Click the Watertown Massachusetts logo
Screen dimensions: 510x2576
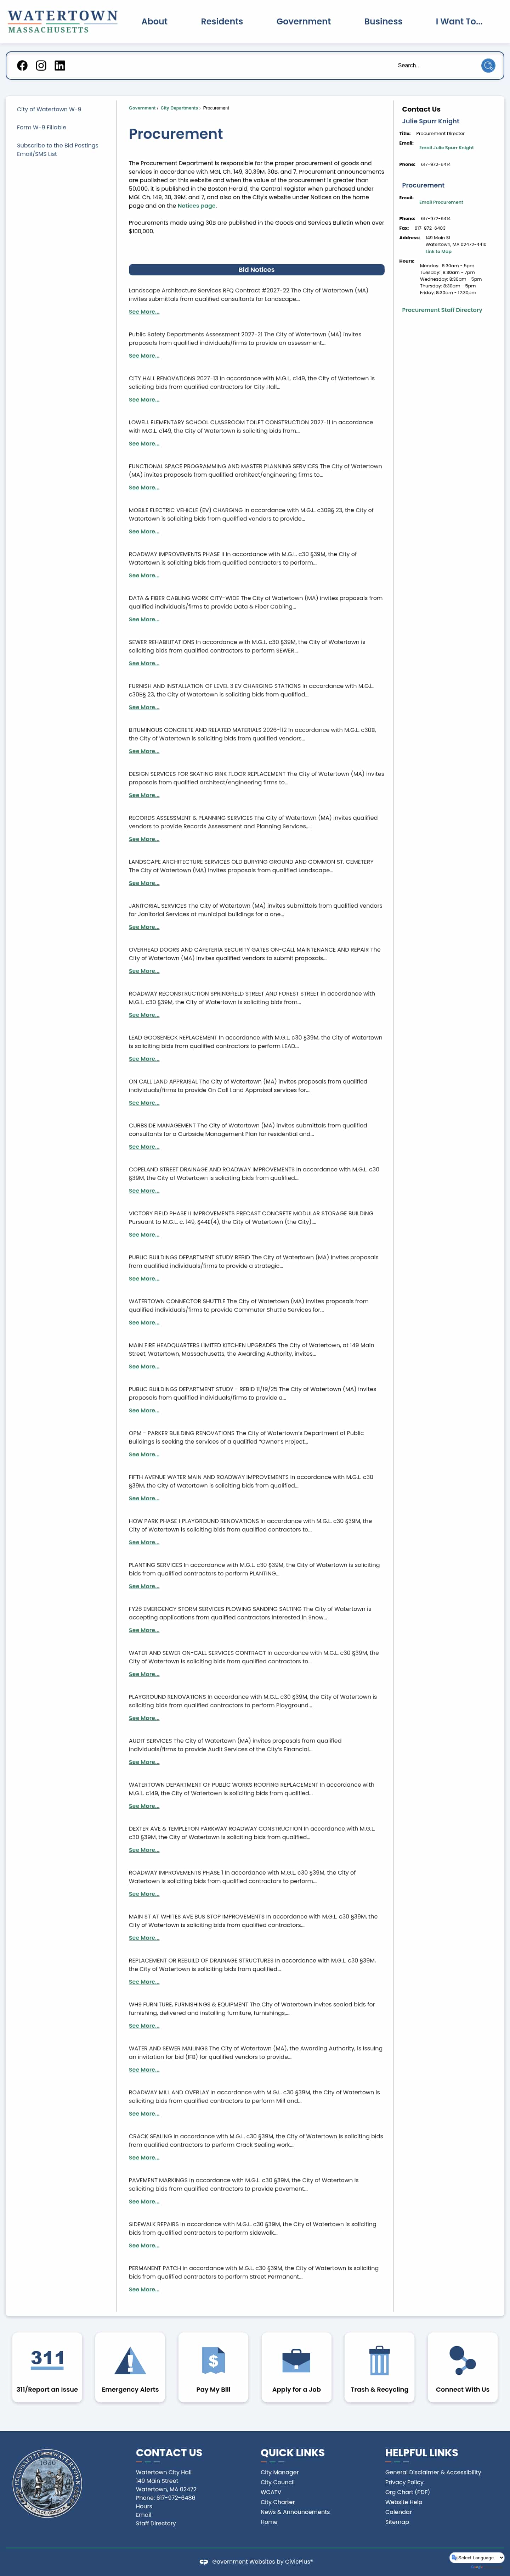(x=62, y=21)
